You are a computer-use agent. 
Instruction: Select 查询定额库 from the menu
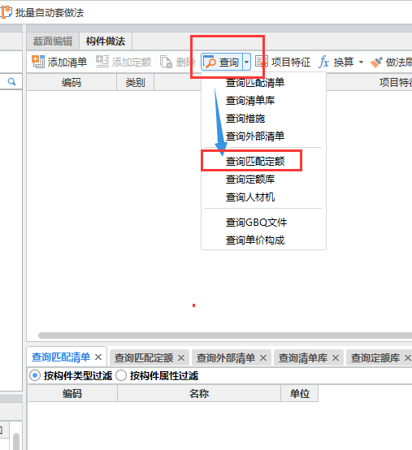[x=250, y=179]
